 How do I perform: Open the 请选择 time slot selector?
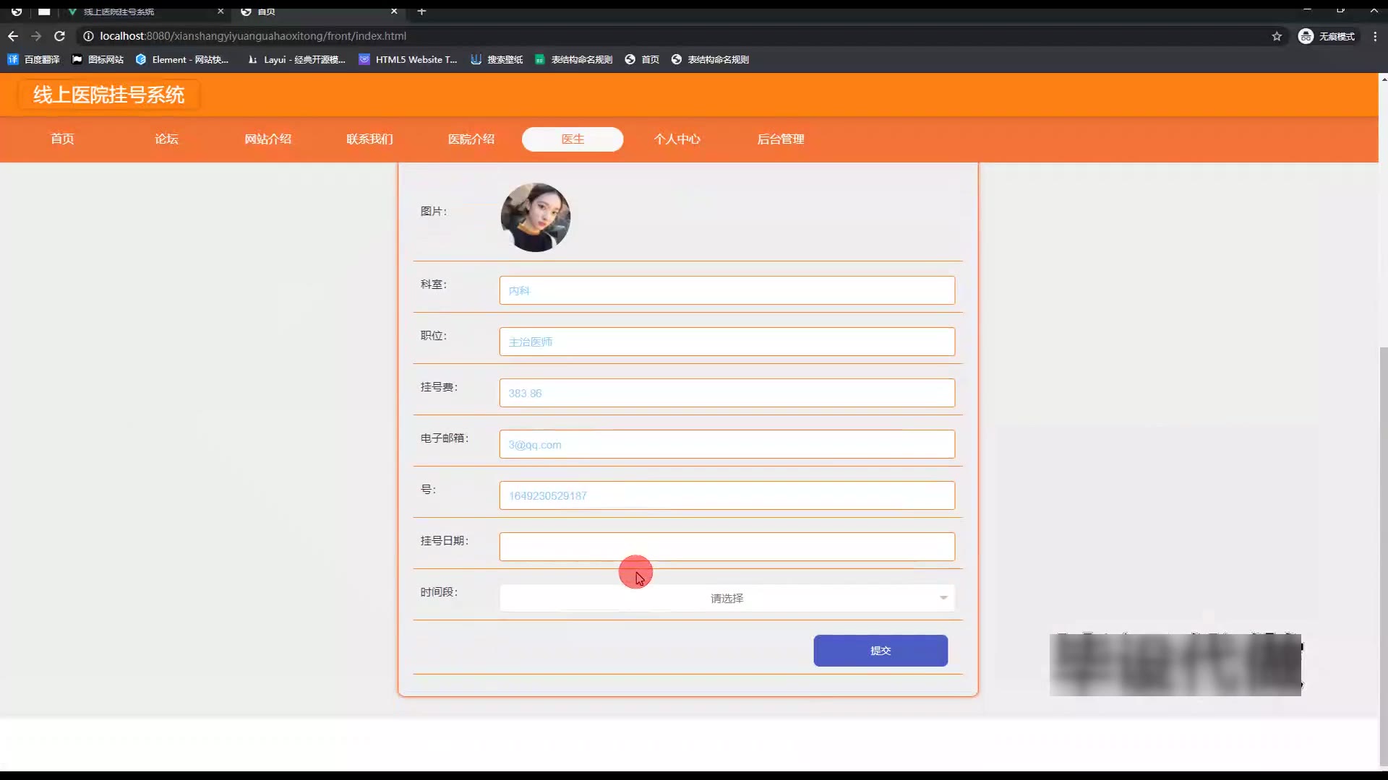727,598
